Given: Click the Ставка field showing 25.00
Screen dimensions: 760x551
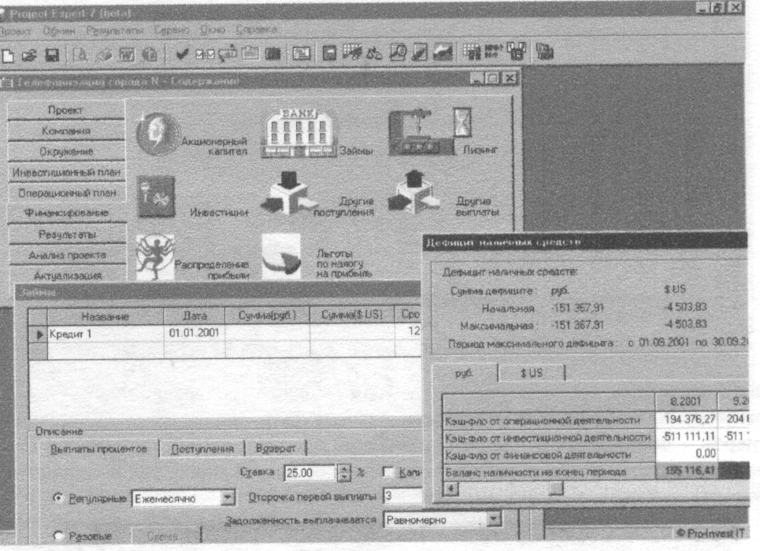Looking at the screenshot, I should [309, 472].
